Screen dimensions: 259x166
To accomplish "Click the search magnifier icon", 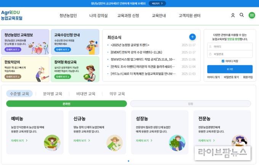I will tap(241, 15).
